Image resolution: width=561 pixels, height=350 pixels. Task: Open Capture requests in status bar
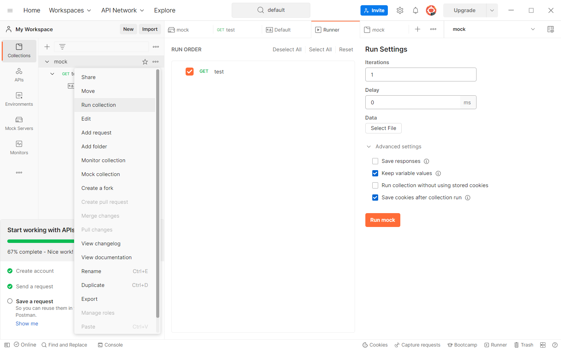(x=418, y=345)
